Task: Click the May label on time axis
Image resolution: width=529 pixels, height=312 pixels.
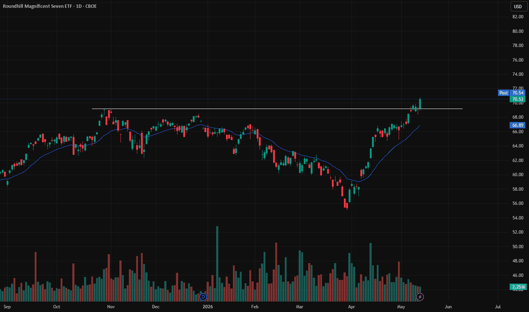Action: pos(401,306)
